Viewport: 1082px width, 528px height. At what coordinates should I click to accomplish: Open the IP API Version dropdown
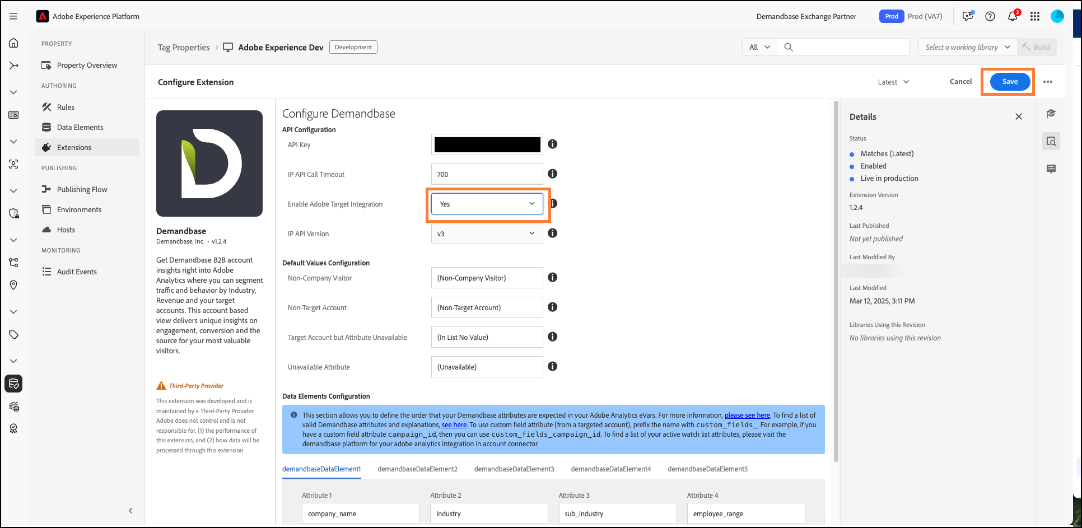click(x=487, y=233)
